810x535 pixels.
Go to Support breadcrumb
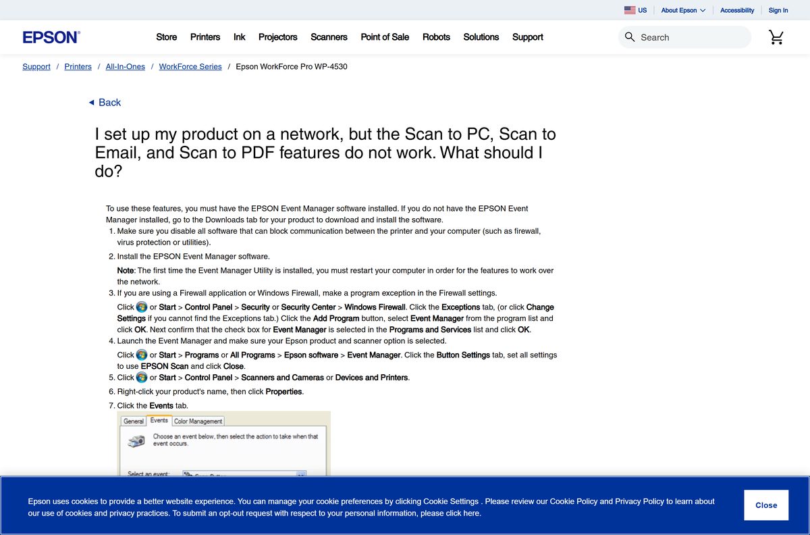coord(36,66)
